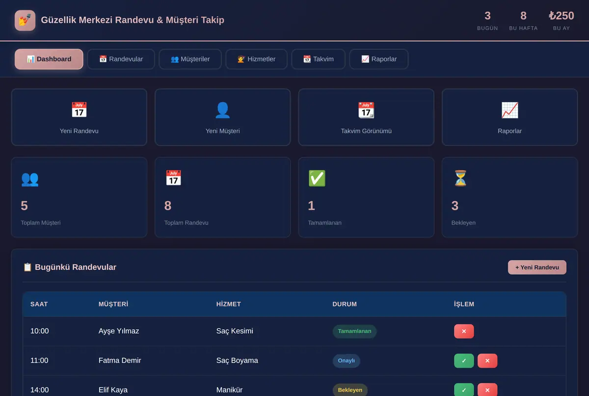Cancel Fatma Demir appointment with red X
The height and width of the screenshot is (396, 589).
[487, 361]
